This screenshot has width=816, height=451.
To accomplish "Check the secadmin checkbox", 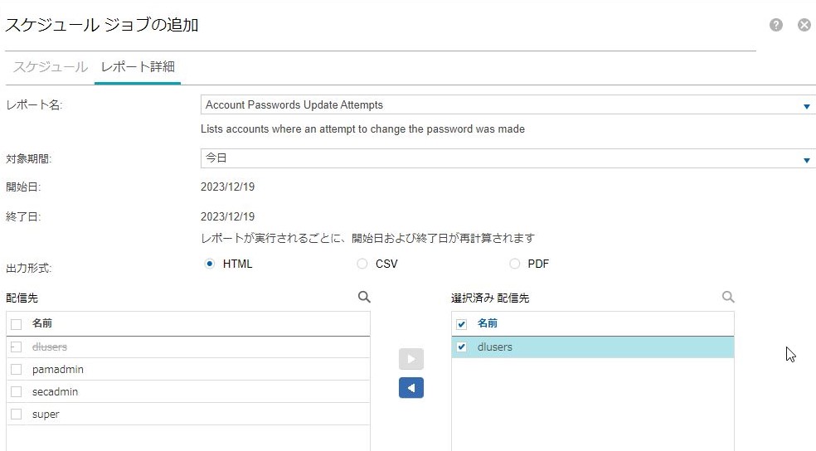I will coord(17,391).
